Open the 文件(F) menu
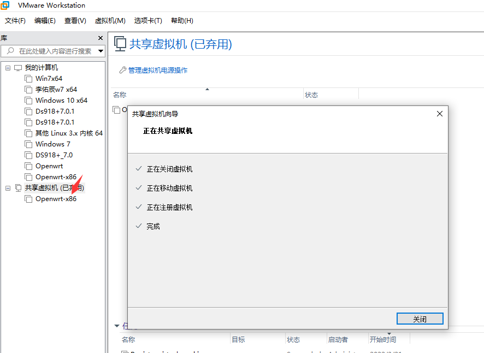This screenshot has height=353, width=484. (x=15, y=21)
